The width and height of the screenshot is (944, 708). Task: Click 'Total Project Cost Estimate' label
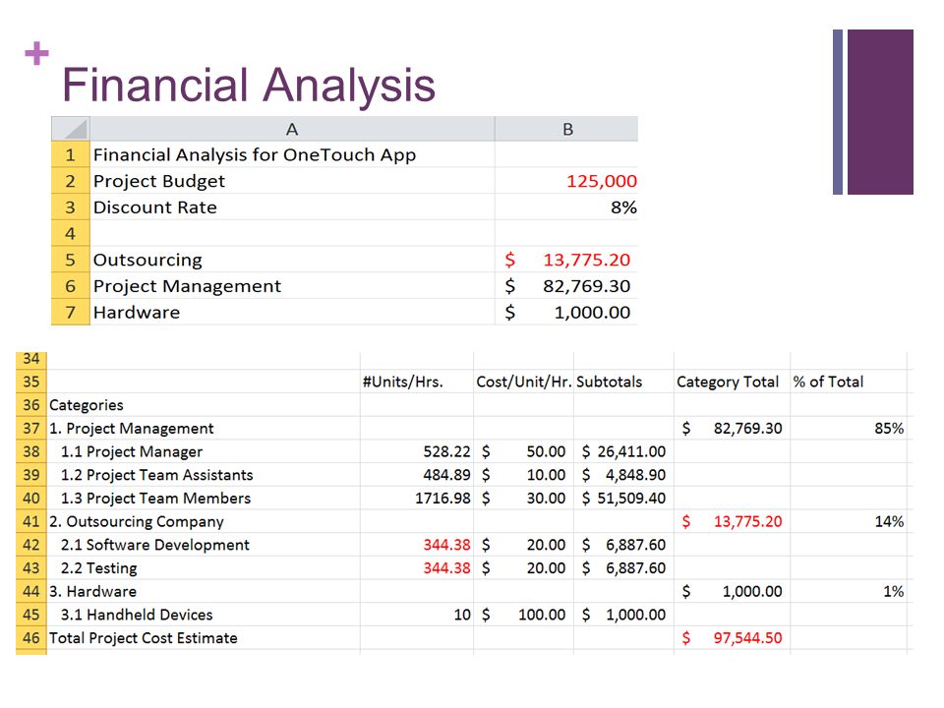144,638
